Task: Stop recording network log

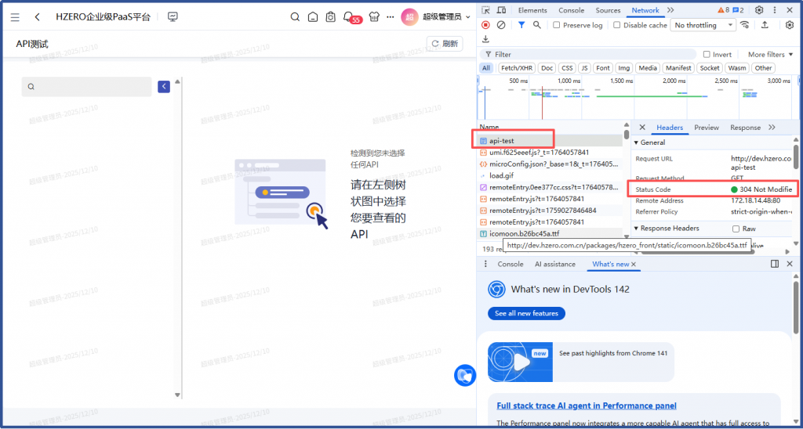Action: click(x=486, y=25)
